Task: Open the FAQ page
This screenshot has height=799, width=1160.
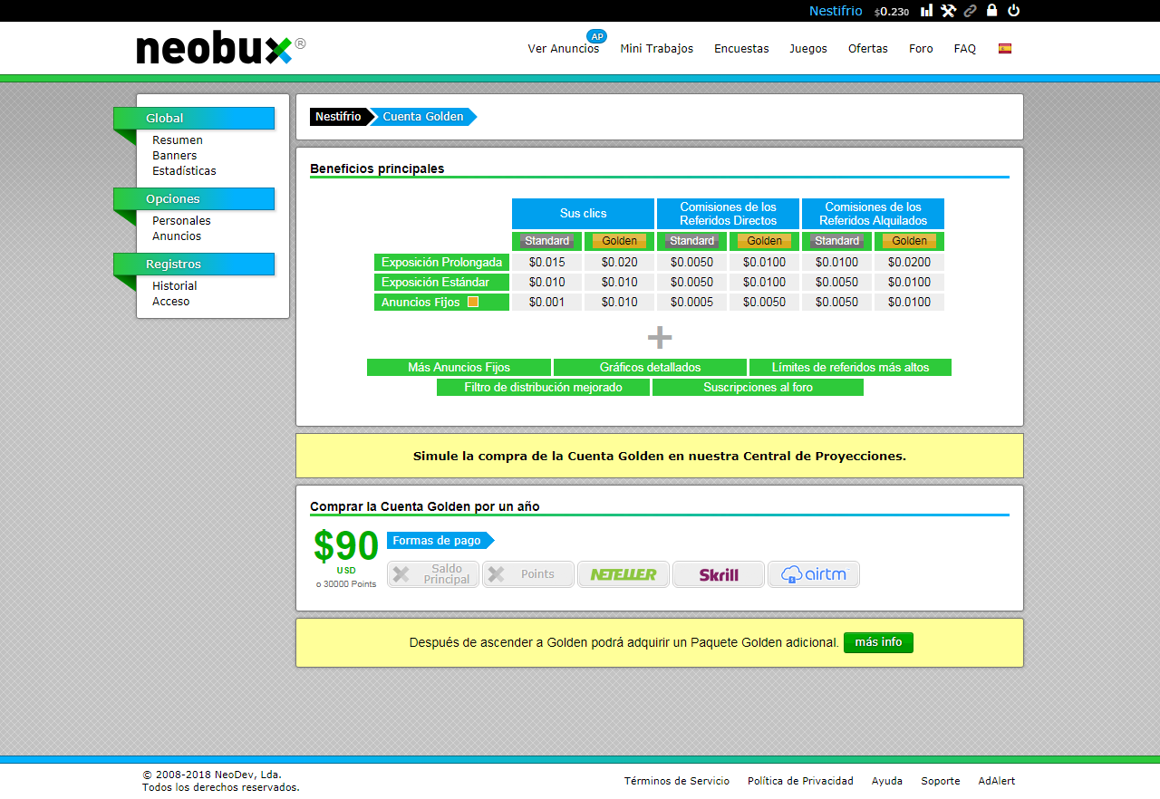Action: coord(965,49)
